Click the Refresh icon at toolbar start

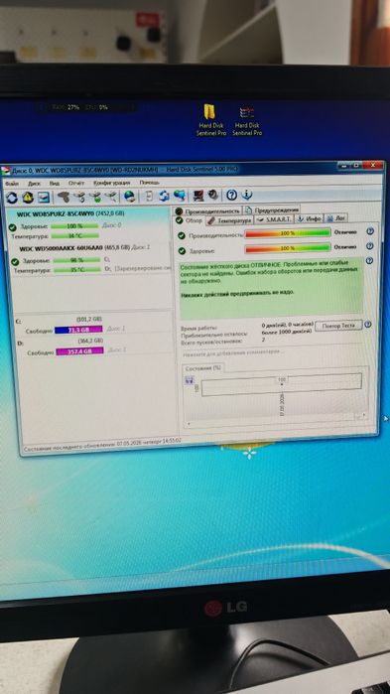tap(12, 198)
